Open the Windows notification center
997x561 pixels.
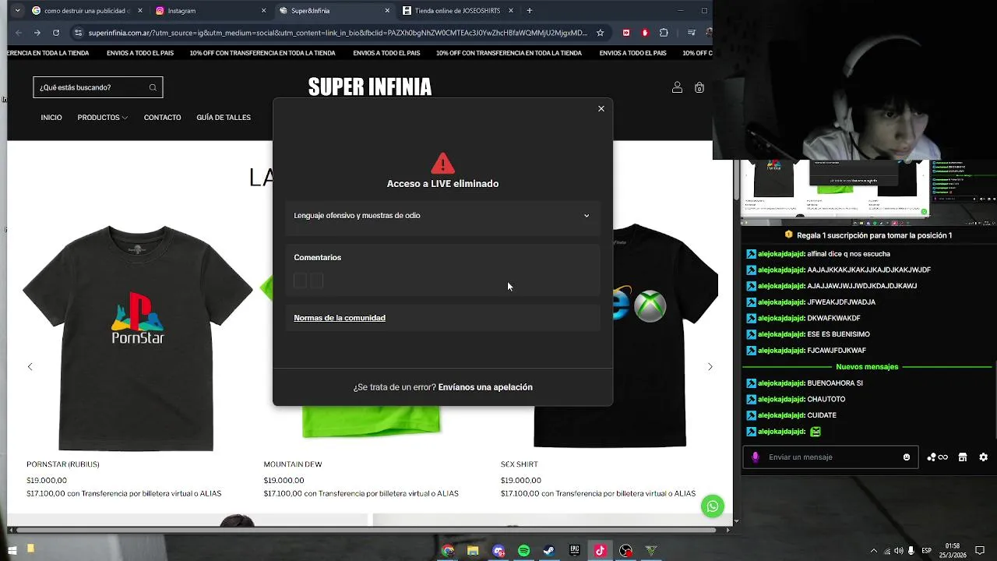(x=980, y=551)
